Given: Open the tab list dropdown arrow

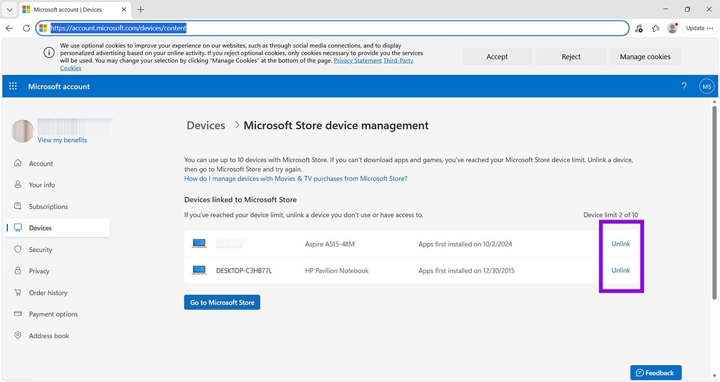Looking at the screenshot, I should pyautogui.click(x=9, y=10).
